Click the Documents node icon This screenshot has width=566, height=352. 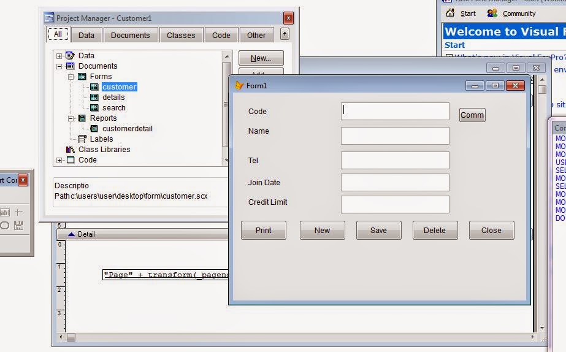(70, 66)
